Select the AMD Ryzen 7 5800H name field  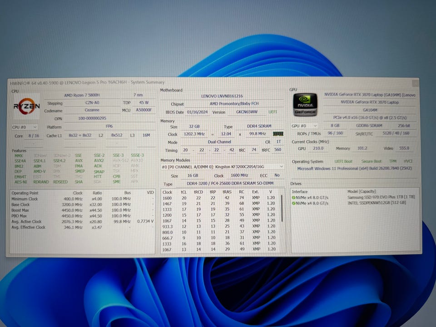coord(82,95)
